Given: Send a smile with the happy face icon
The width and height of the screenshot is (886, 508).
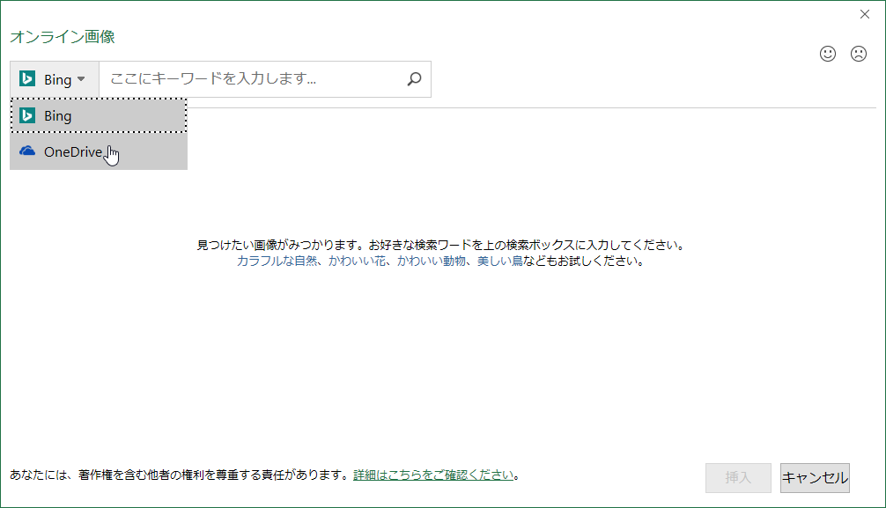Looking at the screenshot, I should coord(828,54).
